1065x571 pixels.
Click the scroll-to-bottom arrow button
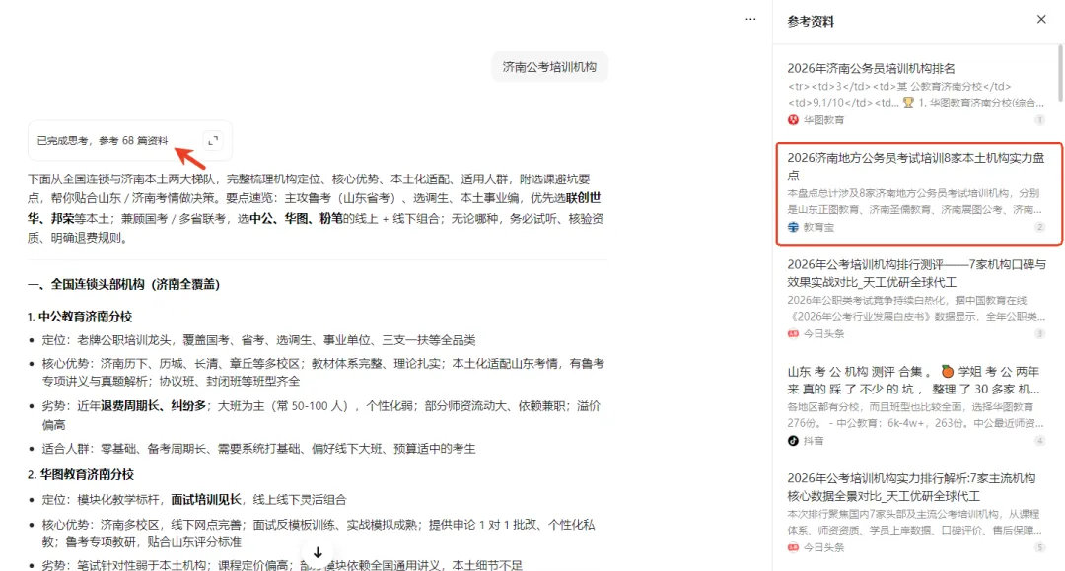tap(318, 552)
